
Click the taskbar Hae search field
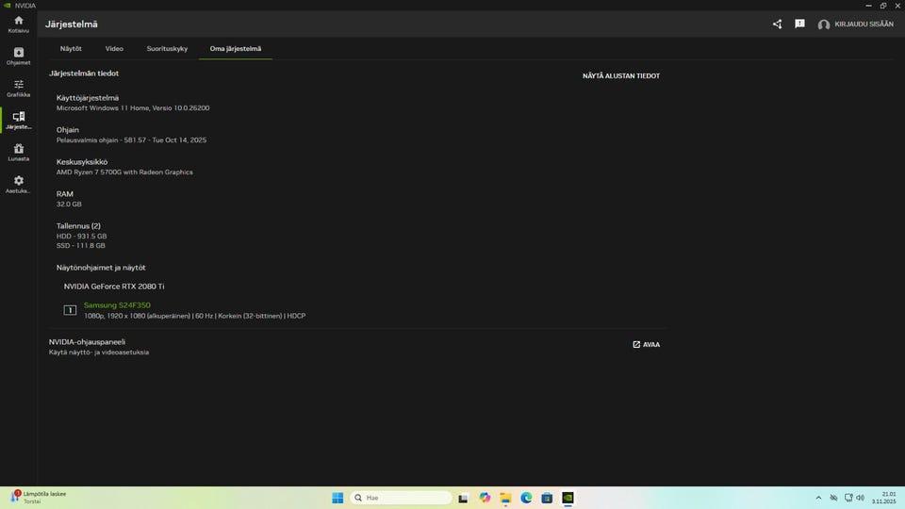402,498
